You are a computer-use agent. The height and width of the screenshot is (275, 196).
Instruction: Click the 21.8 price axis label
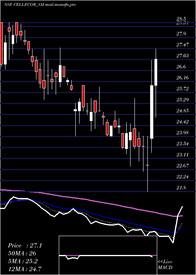[181, 188]
